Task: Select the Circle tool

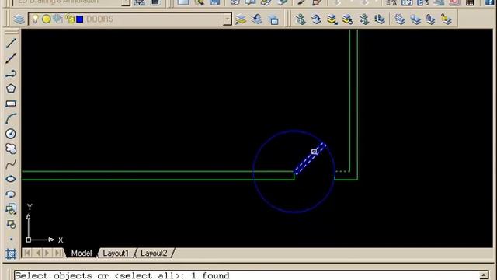Action: 11,134
